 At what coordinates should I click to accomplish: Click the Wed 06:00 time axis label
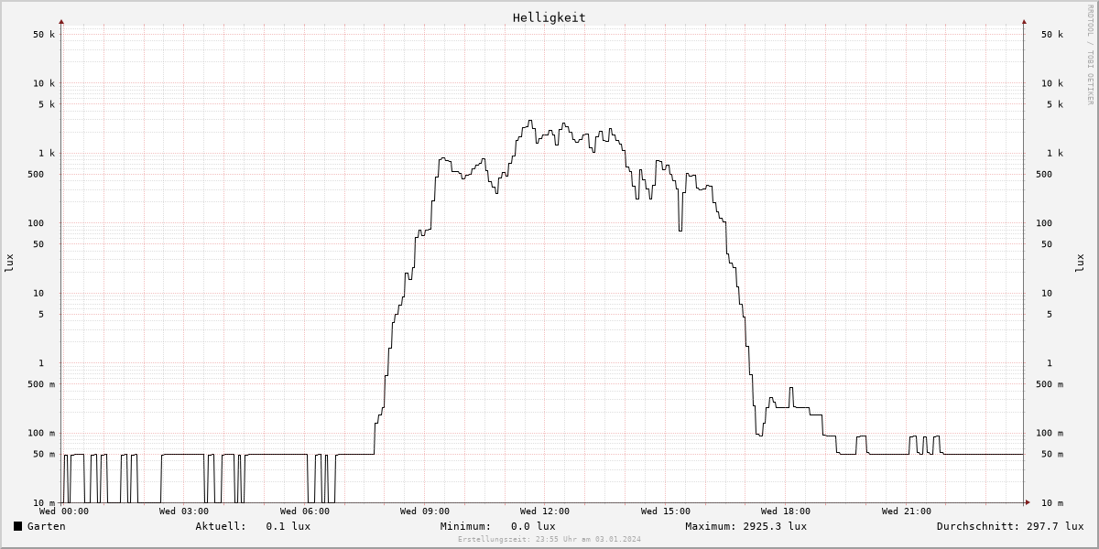coord(305,511)
